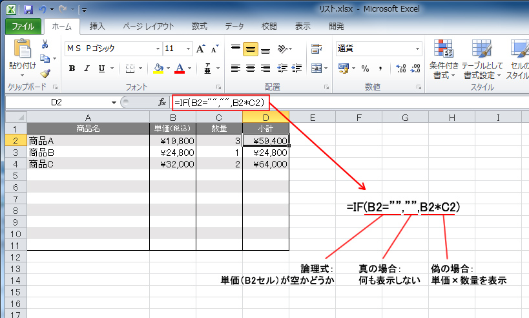The height and width of the screenshot is (318, 529).
Task: Toggle top vertical alignment
Action: tap(236, 49)
